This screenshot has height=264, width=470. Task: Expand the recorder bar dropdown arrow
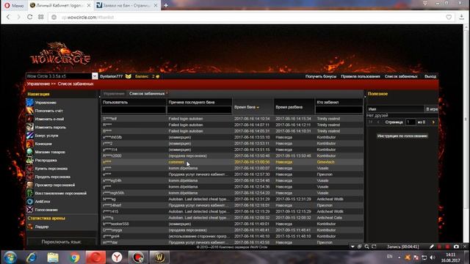tap(352, 246)
